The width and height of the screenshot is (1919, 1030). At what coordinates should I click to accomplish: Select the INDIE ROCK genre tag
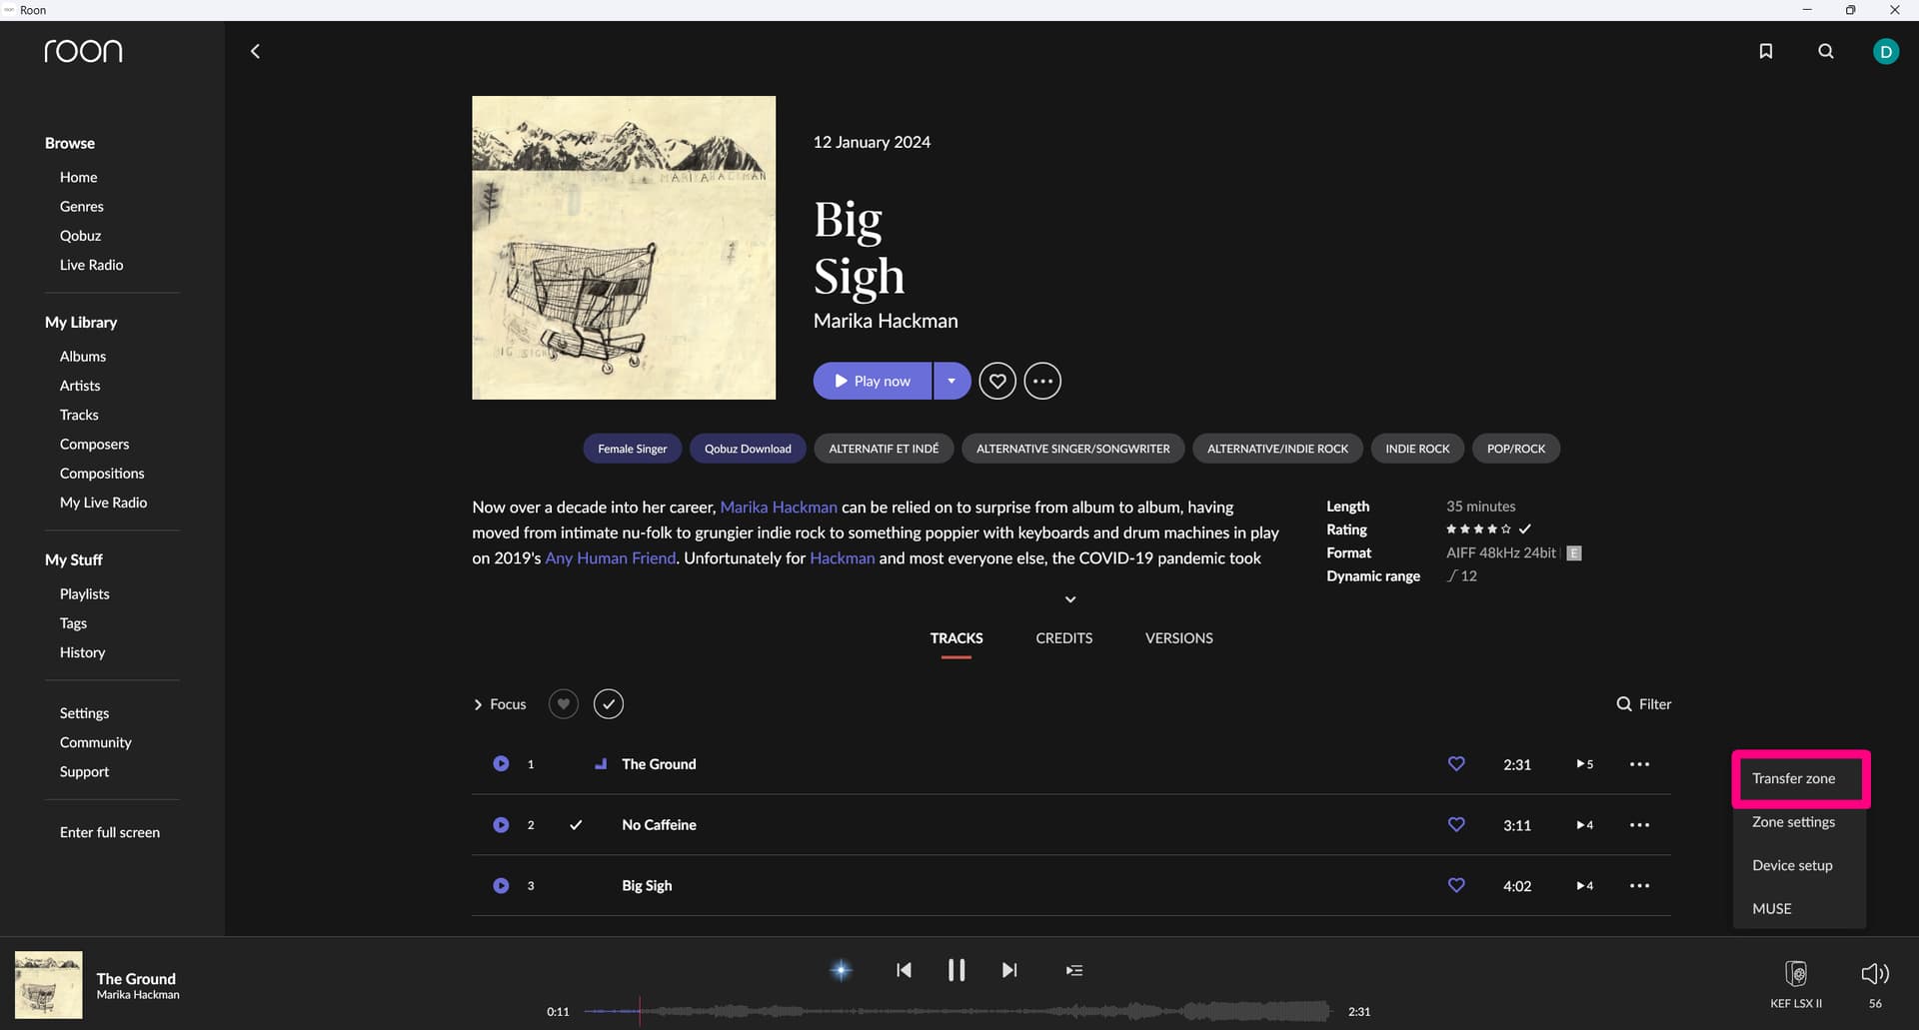coord(1417,449)
